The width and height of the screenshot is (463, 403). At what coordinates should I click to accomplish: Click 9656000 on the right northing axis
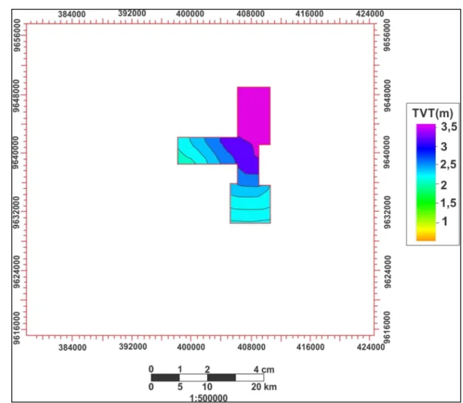click(387, 36)
